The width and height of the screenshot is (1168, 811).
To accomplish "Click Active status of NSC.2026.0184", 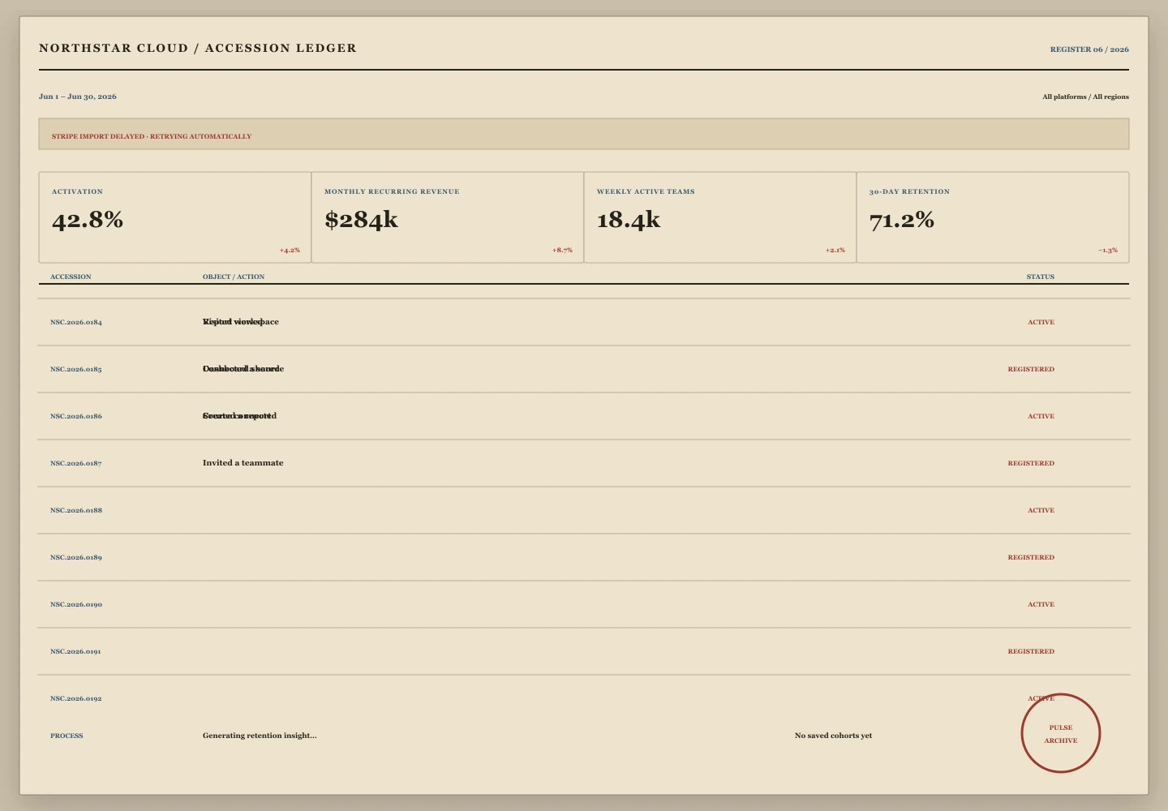I will pos(1041,322).
